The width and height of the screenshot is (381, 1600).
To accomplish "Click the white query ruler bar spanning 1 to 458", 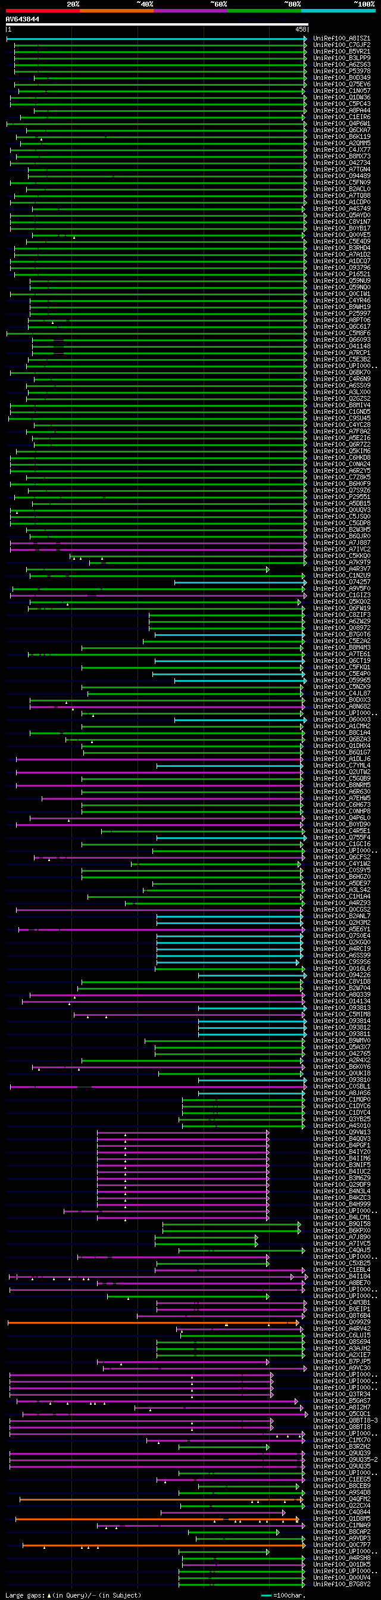I will [x=157, y=24].
